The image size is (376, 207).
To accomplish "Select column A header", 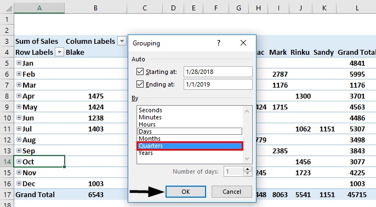I will point(39,8).
